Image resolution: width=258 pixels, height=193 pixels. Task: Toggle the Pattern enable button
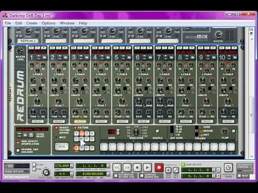pos(75,128)
